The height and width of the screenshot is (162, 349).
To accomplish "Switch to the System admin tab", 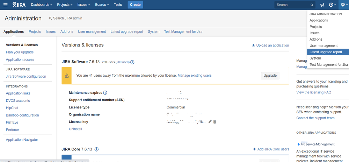I will coord(154,31).
